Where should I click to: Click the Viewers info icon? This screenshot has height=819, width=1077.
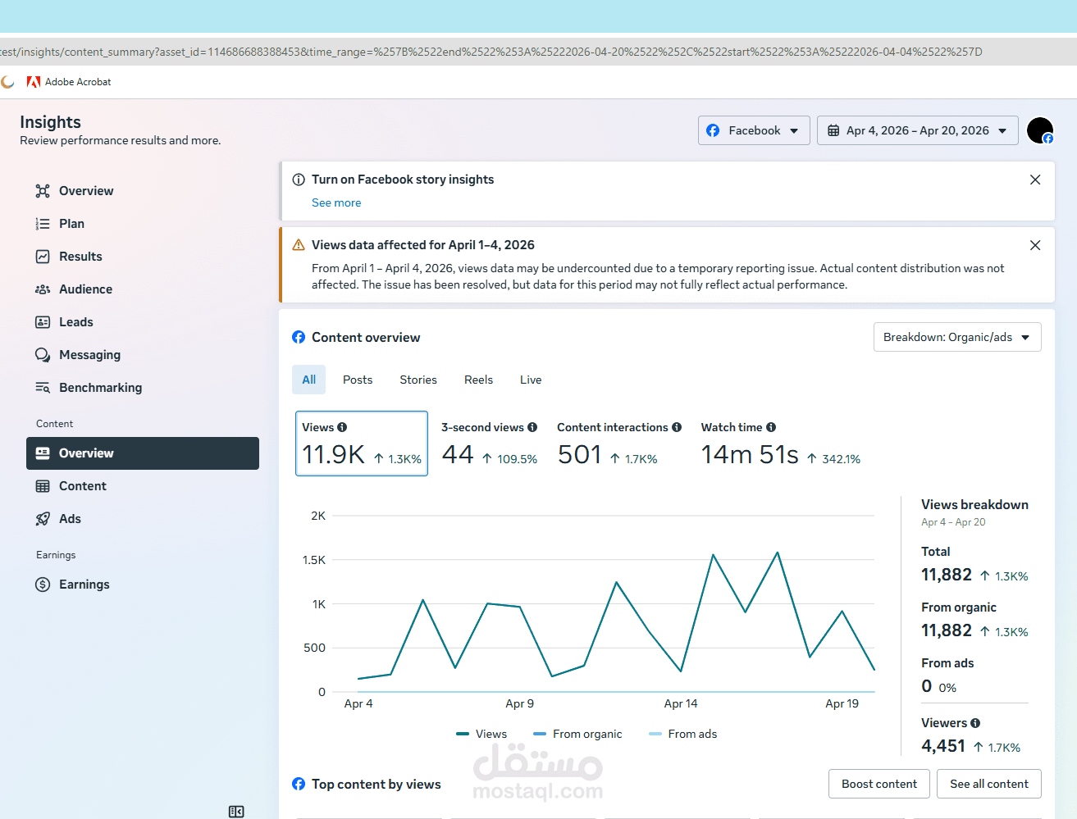[975, 723]
